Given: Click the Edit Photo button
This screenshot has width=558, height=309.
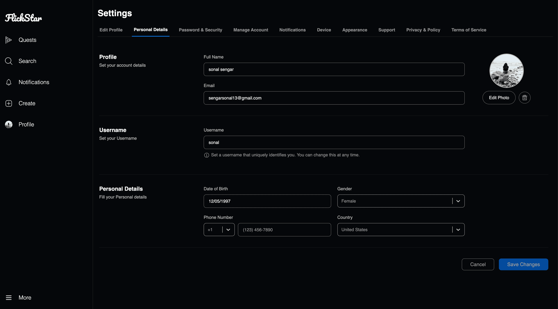Looking at the screenshot, I should 499,98.
